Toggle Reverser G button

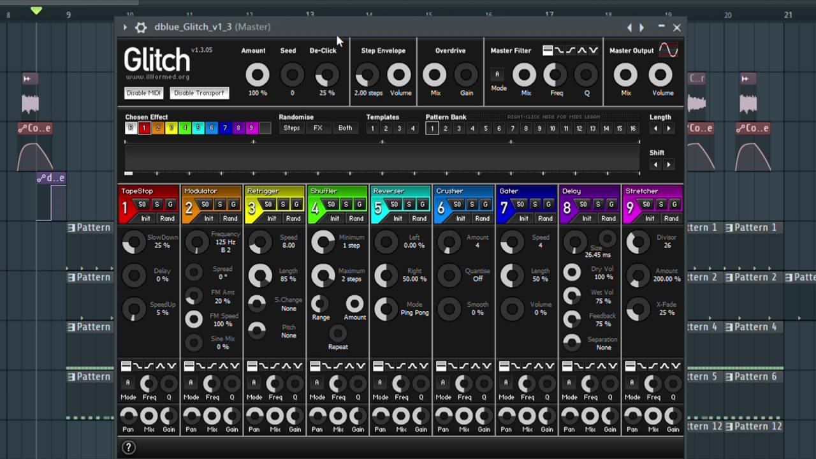tap(423, 205)
